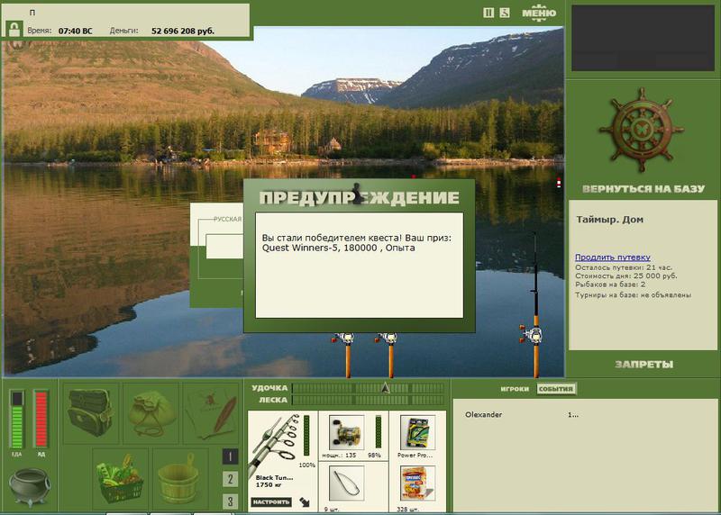Click the dark minimap panel
The image size is (721, 515).
[x=643, y=38]
